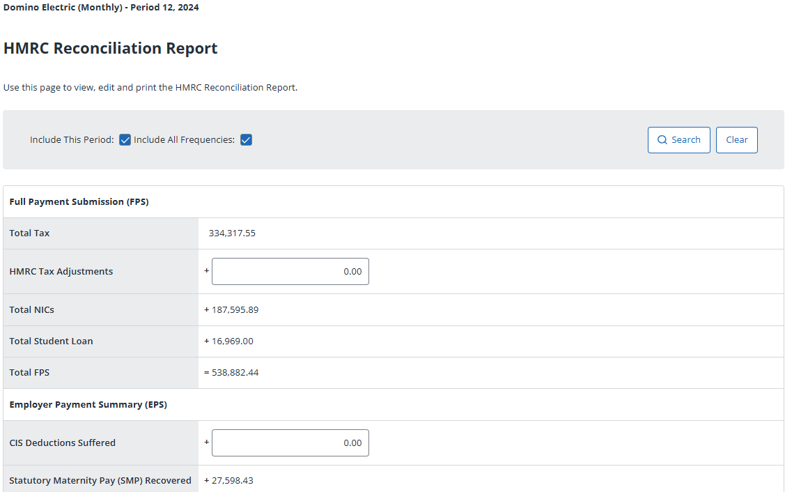Click the HMRC Reconciliation Report page heading
This screenshot has height=492, width=785.
[x=110, y=48]
